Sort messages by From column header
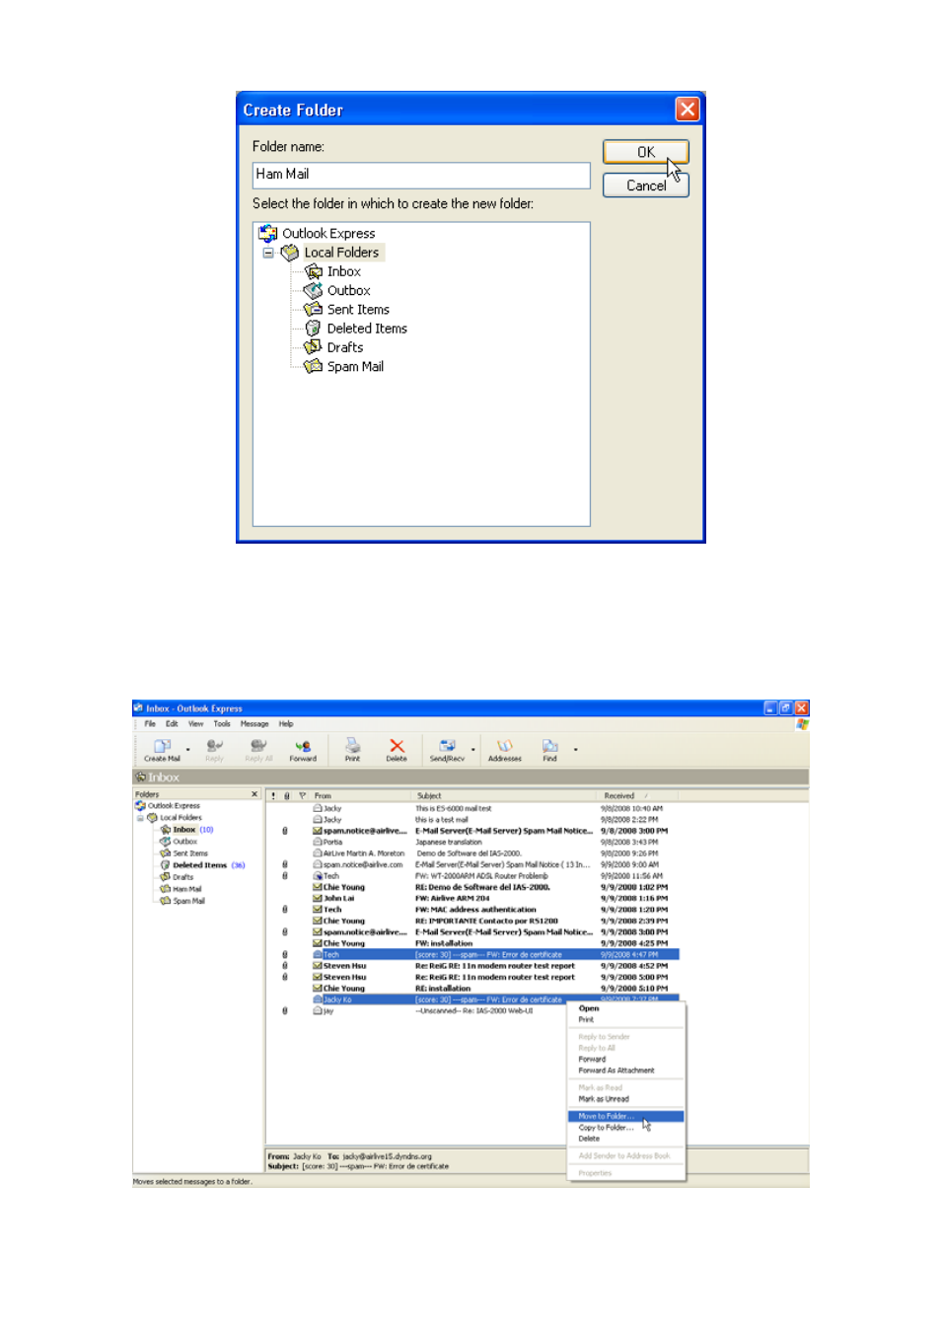Screen dimensions: 941x1332 (361, 795)
